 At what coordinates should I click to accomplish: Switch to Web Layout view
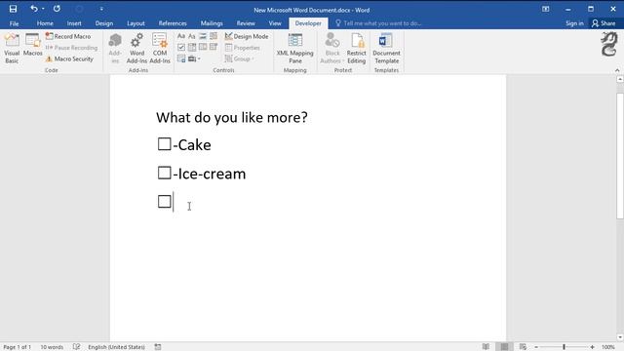[x=523, y=347]
